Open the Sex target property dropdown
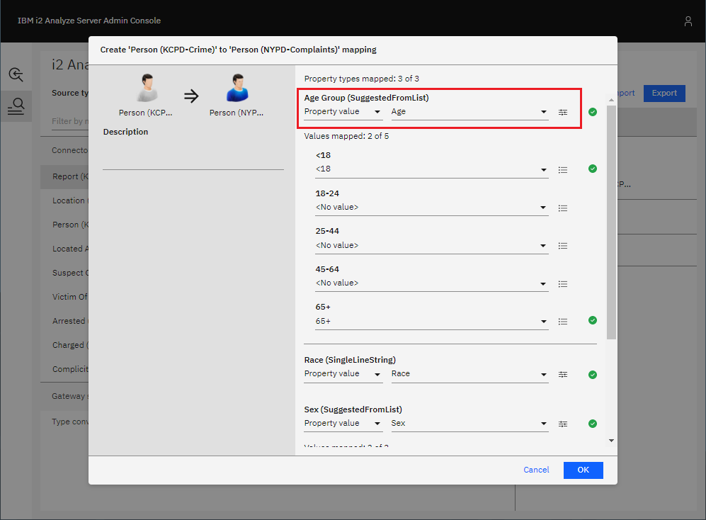The image size is (706, 520). [x=469, y=424]
